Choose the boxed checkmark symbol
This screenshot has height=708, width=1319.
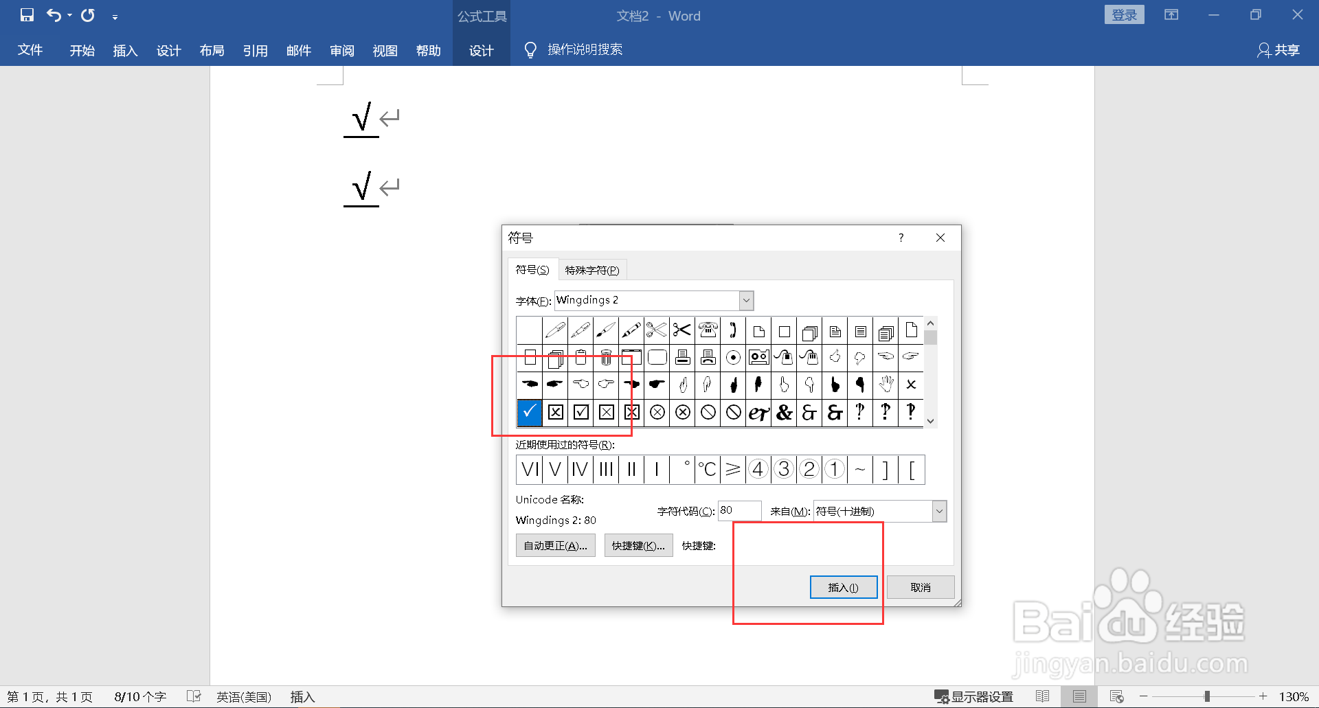coord(580,413)
